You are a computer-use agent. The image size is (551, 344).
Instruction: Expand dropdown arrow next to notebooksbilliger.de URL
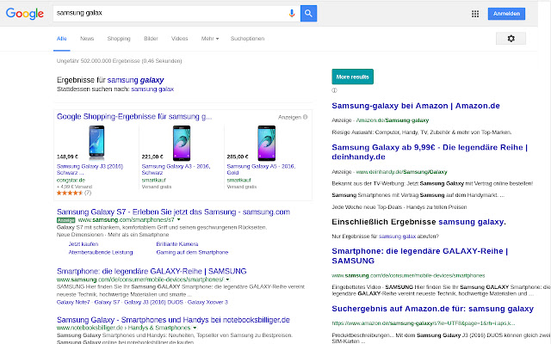[195, 328]
